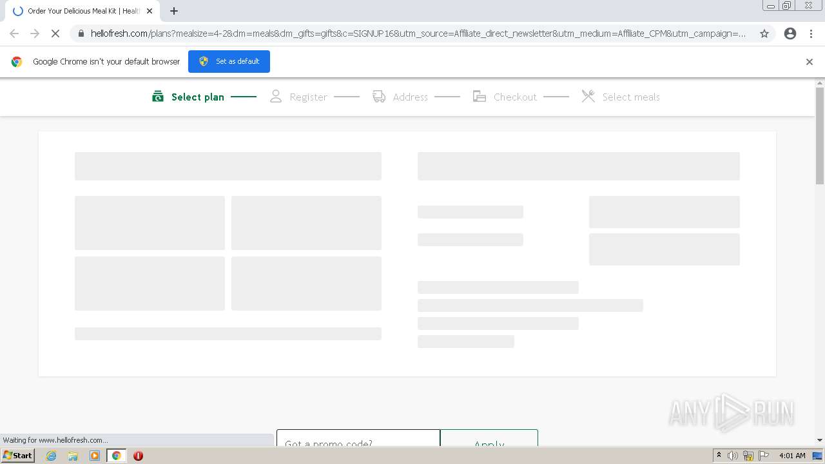Click the show desktop tray button
825x464 pixels.
(818, 456)
